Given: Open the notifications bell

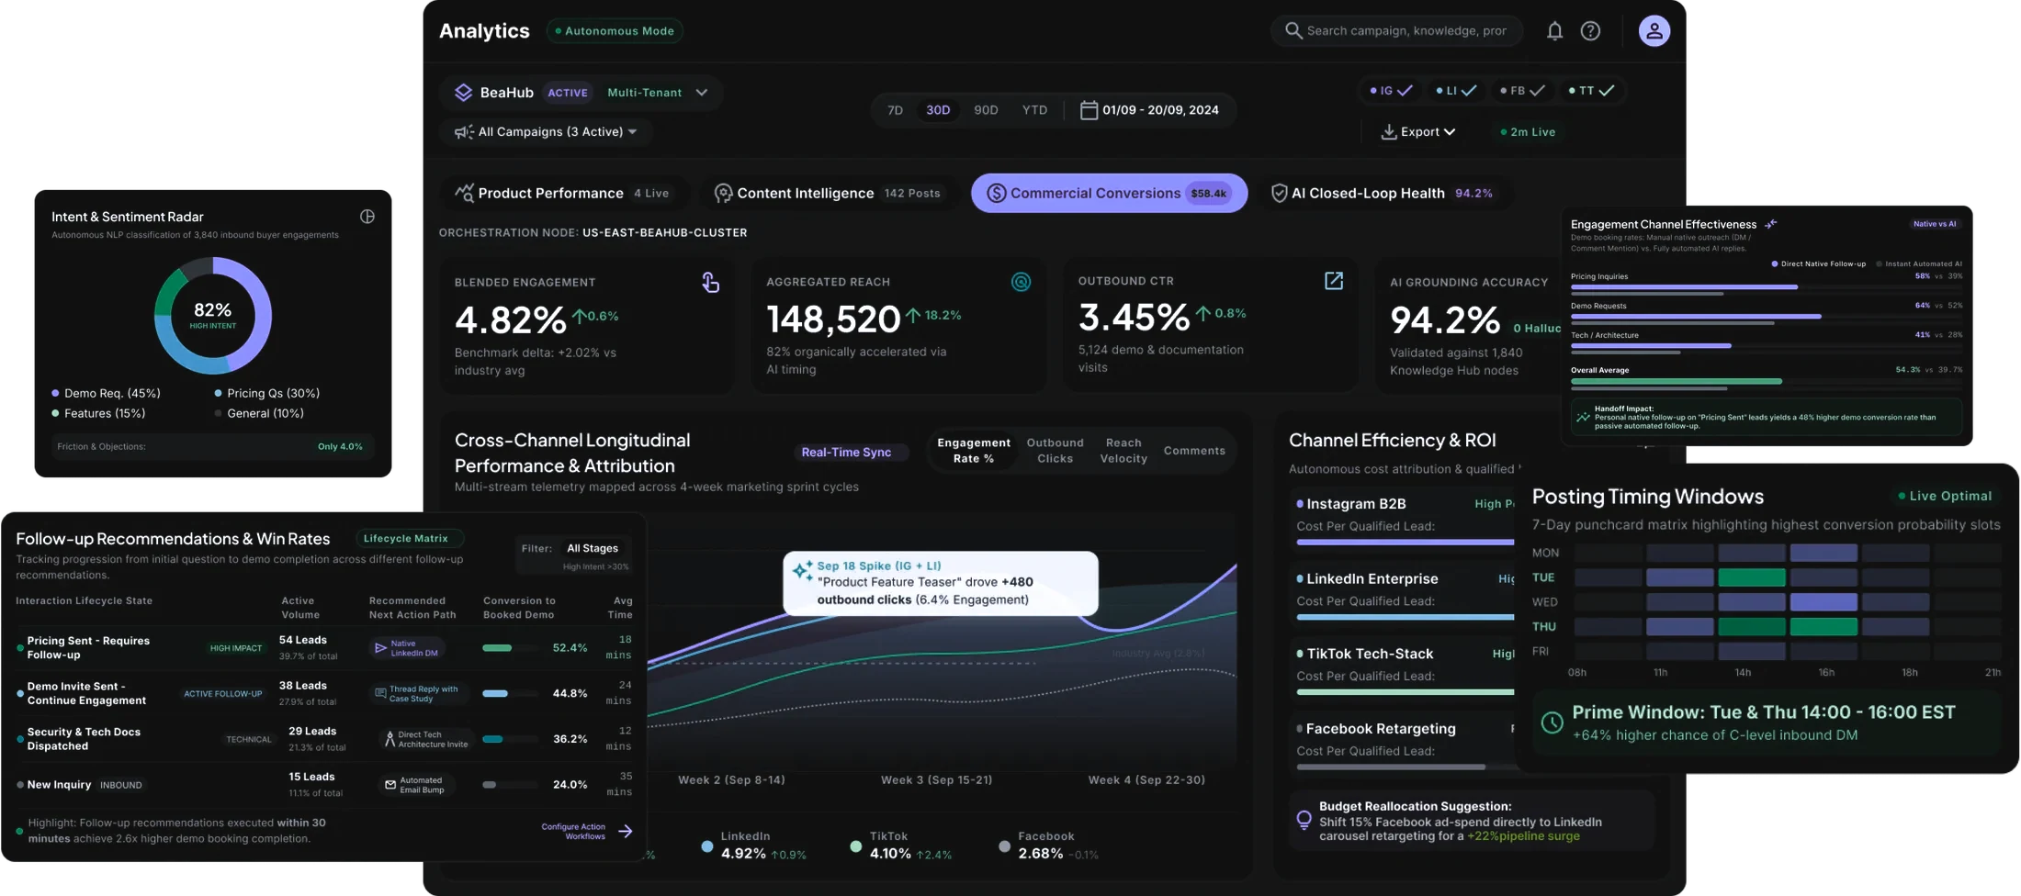Looking at the screenshot, I should click(1554, 31).
